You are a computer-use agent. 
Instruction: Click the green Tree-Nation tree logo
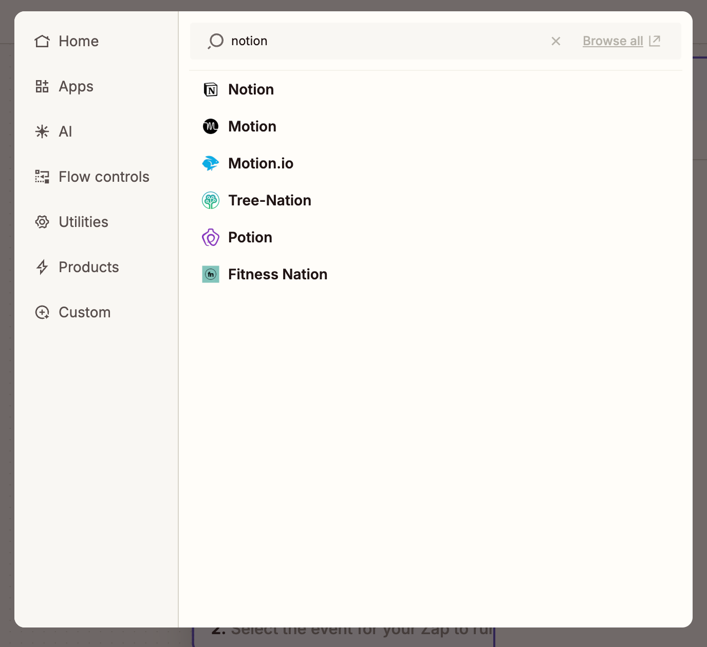(x=211, y=200)
